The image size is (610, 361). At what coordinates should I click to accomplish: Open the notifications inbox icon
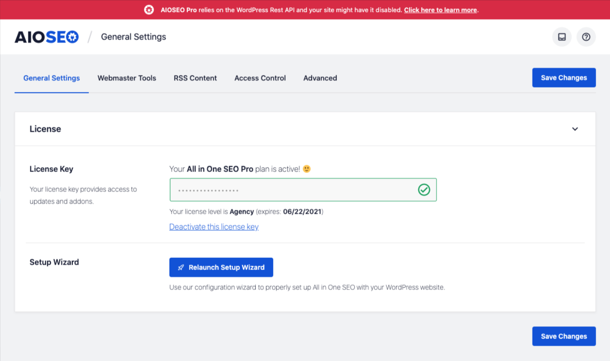[562, 37]
